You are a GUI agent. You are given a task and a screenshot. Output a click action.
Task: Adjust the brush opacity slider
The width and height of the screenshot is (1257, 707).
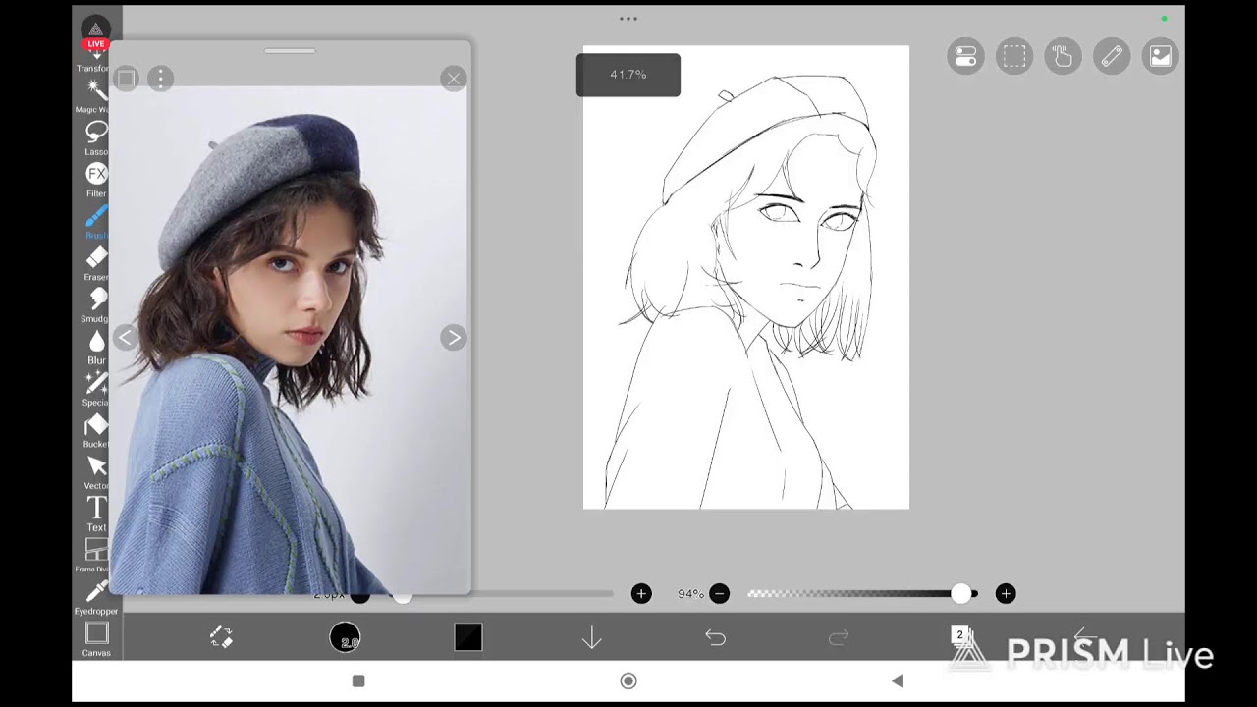(x=861, y=593)
